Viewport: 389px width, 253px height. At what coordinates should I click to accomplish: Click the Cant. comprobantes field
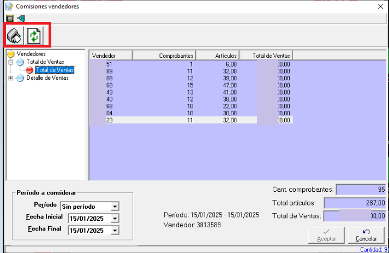(x=361, y=190)
